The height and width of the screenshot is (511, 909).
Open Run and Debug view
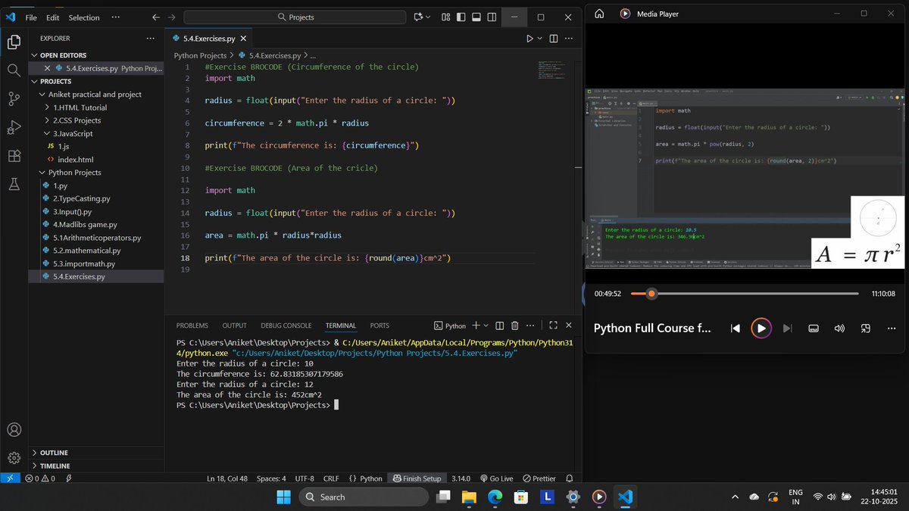(x=14, y=127)
